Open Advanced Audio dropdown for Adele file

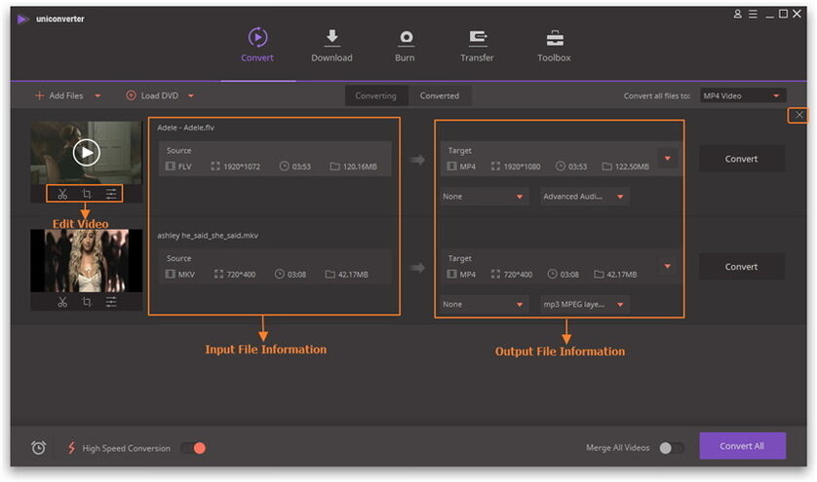[x=584, y=197]
